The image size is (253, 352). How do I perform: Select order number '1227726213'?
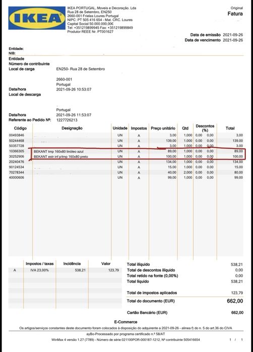67,120
